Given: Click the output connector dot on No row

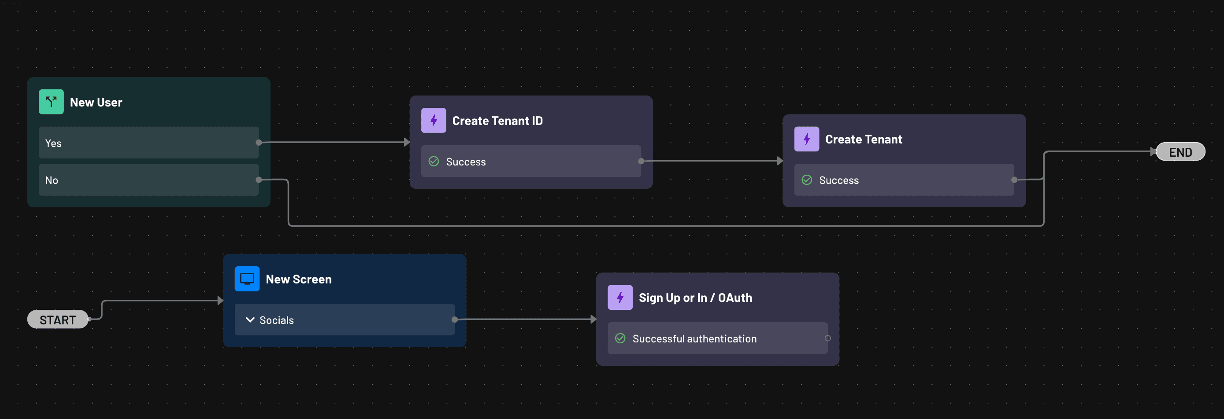Looking at the screenshot, I should (x=259, y=180).
